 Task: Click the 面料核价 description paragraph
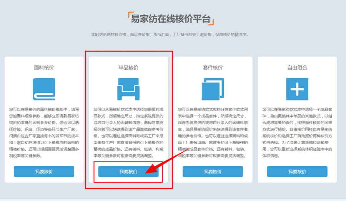click(x=44, y=133)
